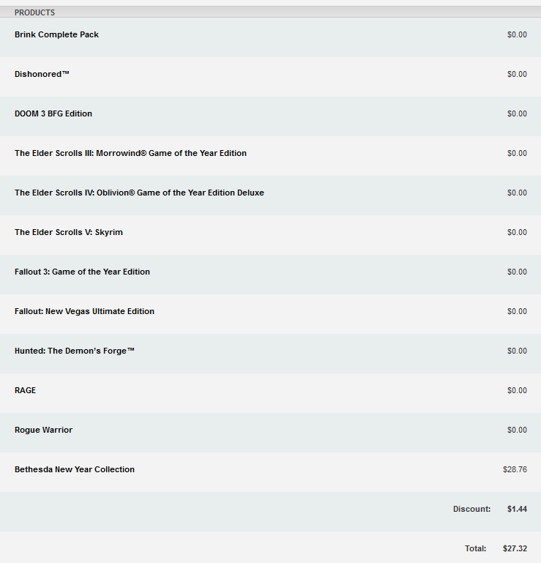
Task: Select the Total label
Action: pyautogui.click(x=475, y=548)
